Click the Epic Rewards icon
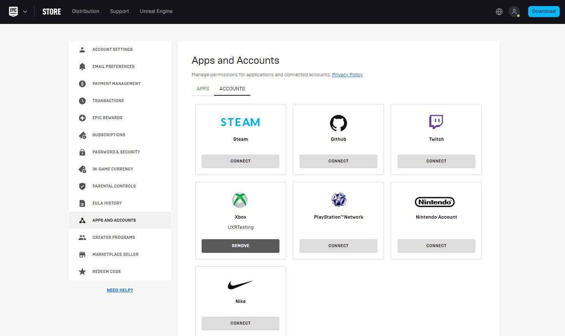The width and height of the screenshot is (565, 336). [82, 118]
